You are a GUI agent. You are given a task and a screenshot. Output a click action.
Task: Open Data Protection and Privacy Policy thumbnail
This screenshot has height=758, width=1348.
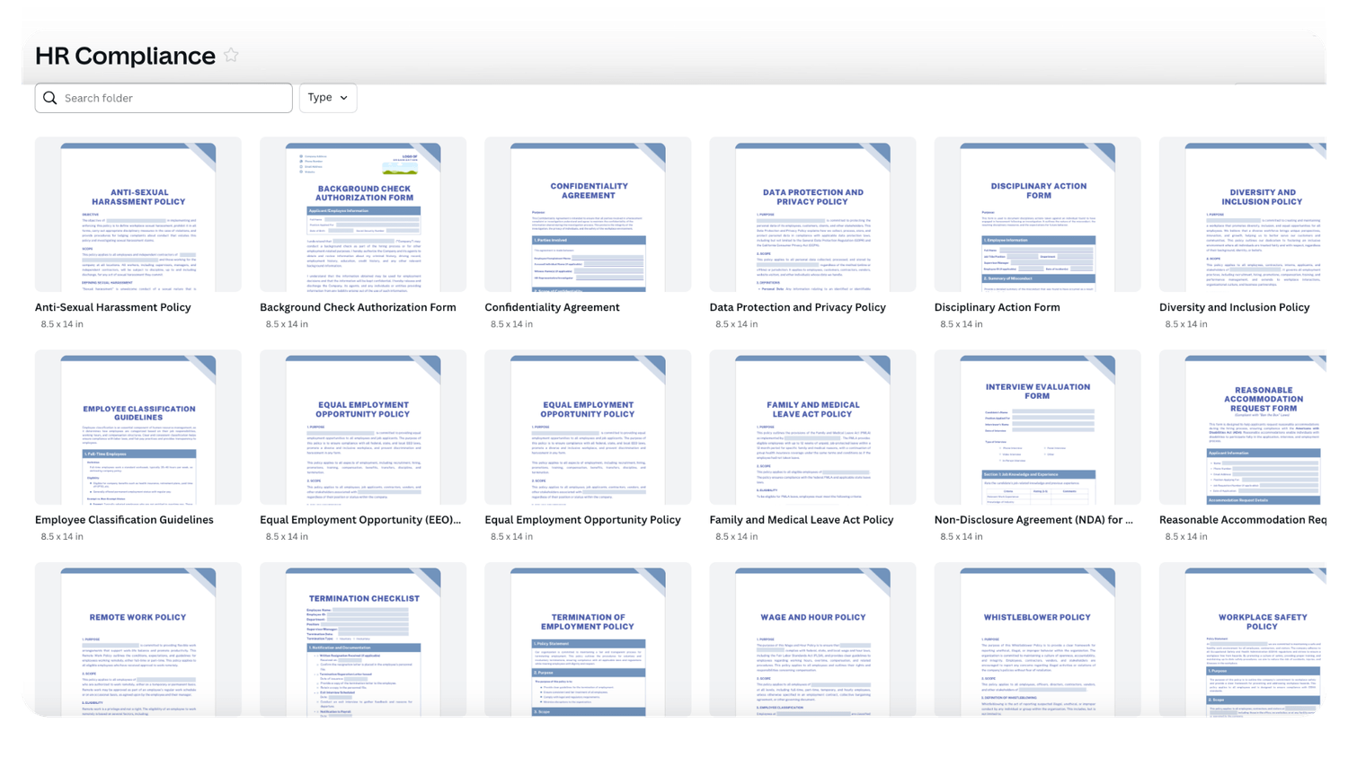pos(812,216)
